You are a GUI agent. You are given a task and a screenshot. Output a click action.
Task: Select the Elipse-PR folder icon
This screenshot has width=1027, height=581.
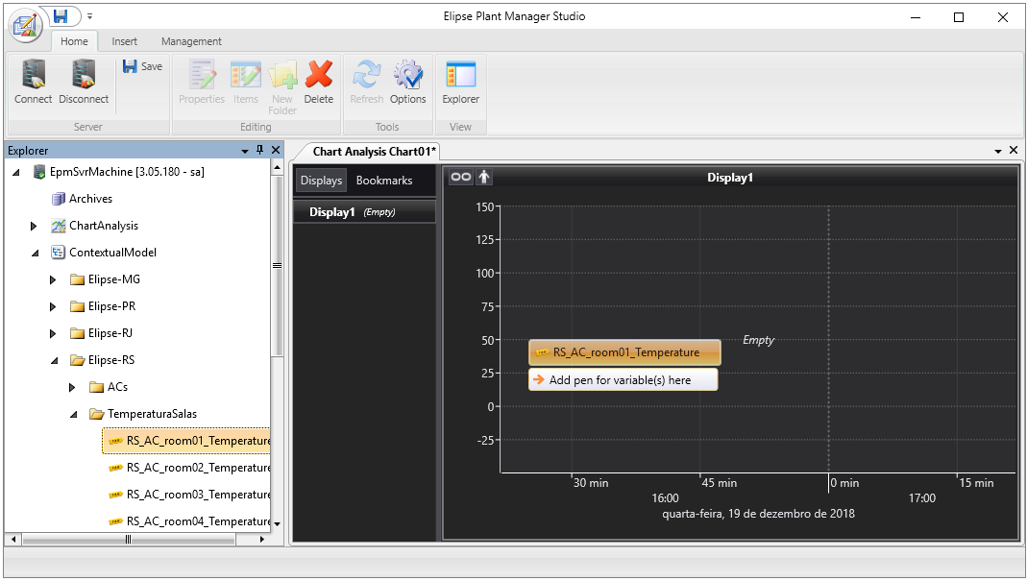77,306
